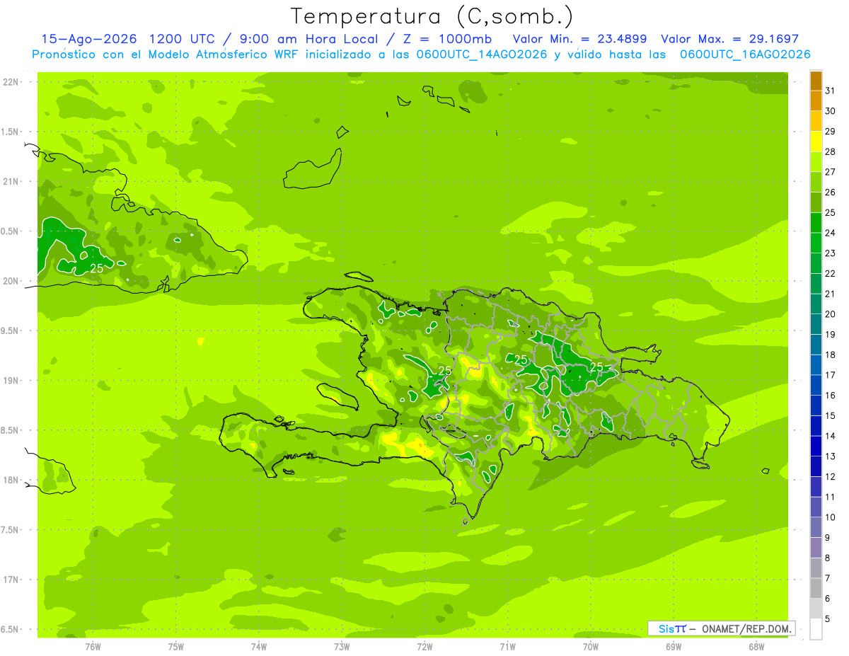Image resolution: width=849 pixels, height=656 pixels.
Task: Click the yellow swatch between 28 and 29
Action: (x=816, y=142)
